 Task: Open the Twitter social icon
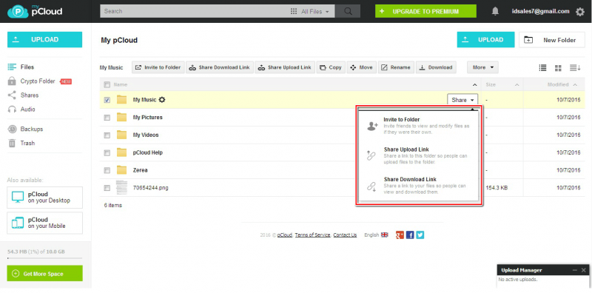[x=420, y=235]
